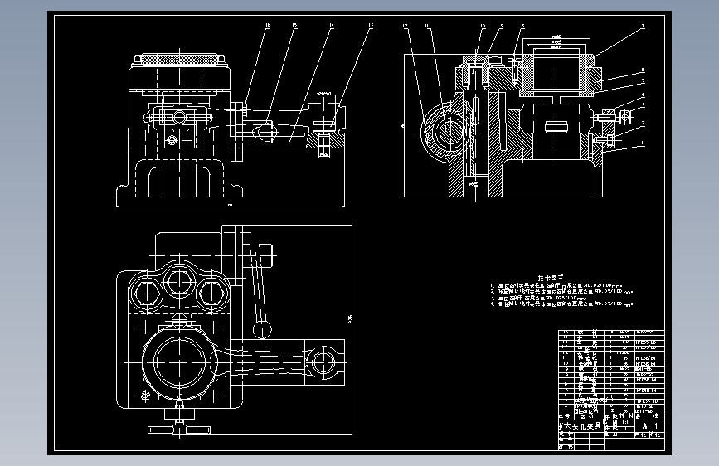Screen dimensions: 719x466
Task: Click part balloon number 15
Action: point(294,26)
